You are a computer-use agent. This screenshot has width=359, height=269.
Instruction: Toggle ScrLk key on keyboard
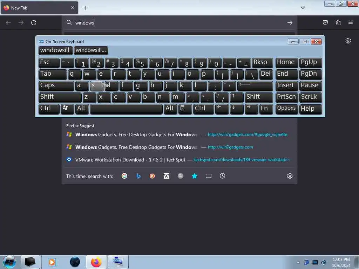pyautogui.click(x=311, y=98)
